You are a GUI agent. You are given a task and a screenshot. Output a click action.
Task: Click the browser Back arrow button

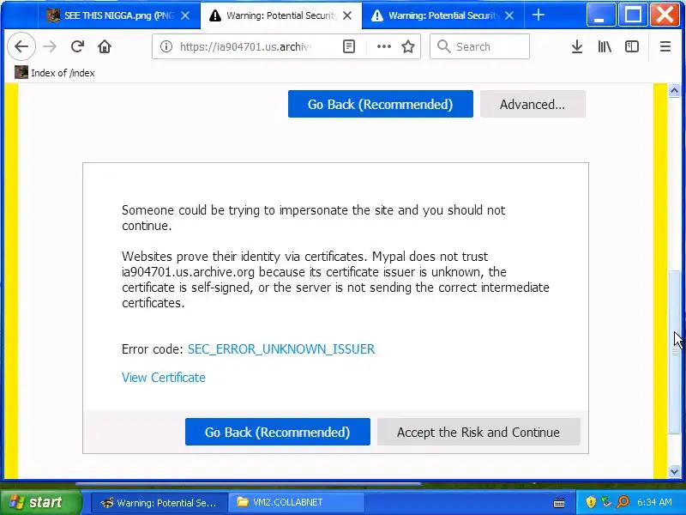pyautogui.click(x=21, y=46)
